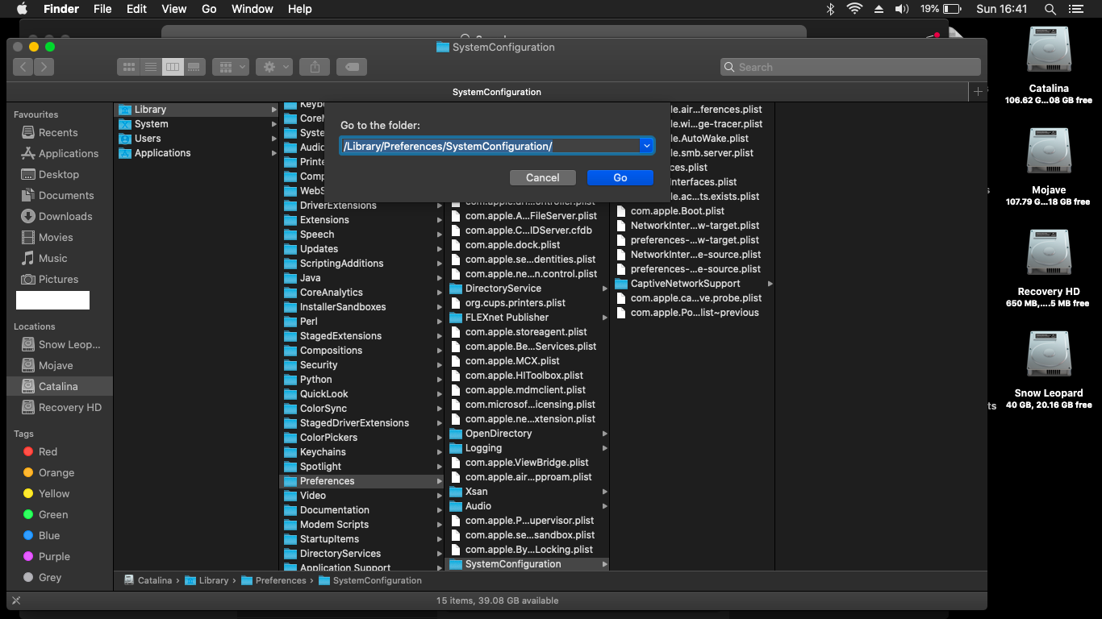The image size is (1102, 619).
Task: Open Spotlight search in menu bar
Action: 1050,9
